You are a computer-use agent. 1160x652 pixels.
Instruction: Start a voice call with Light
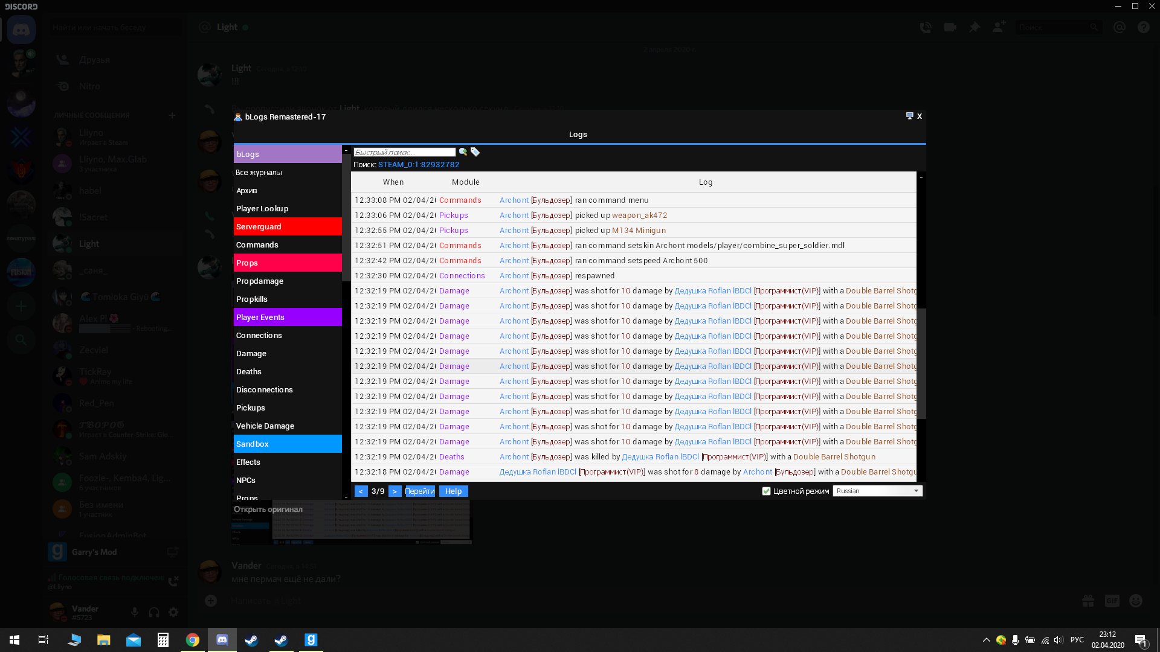pyautogui.click(x=926, y=27)
